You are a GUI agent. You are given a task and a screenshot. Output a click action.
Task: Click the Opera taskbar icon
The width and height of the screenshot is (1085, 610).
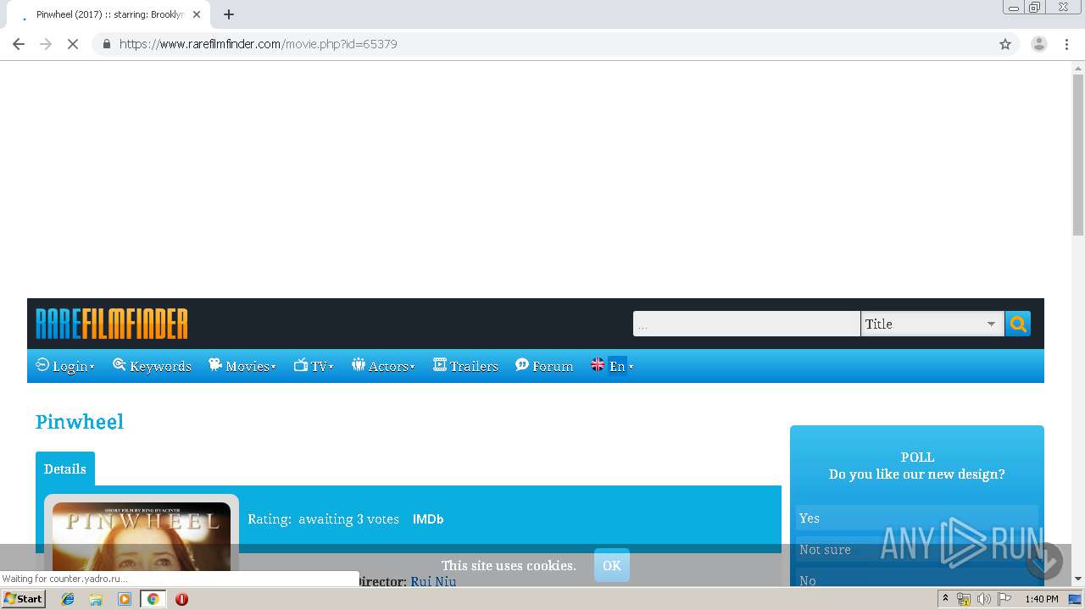pyautogui.click(x=181, y=599)
